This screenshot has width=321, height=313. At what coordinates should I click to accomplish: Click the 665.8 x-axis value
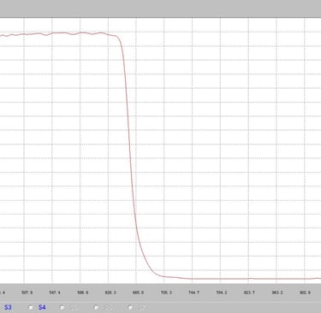tap(138, 292)
